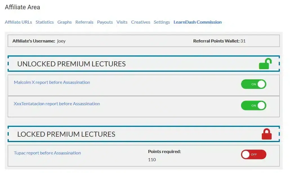The image size is (290, 173).
Task: Click the red locked padlock icon
Action: [266, 134]
